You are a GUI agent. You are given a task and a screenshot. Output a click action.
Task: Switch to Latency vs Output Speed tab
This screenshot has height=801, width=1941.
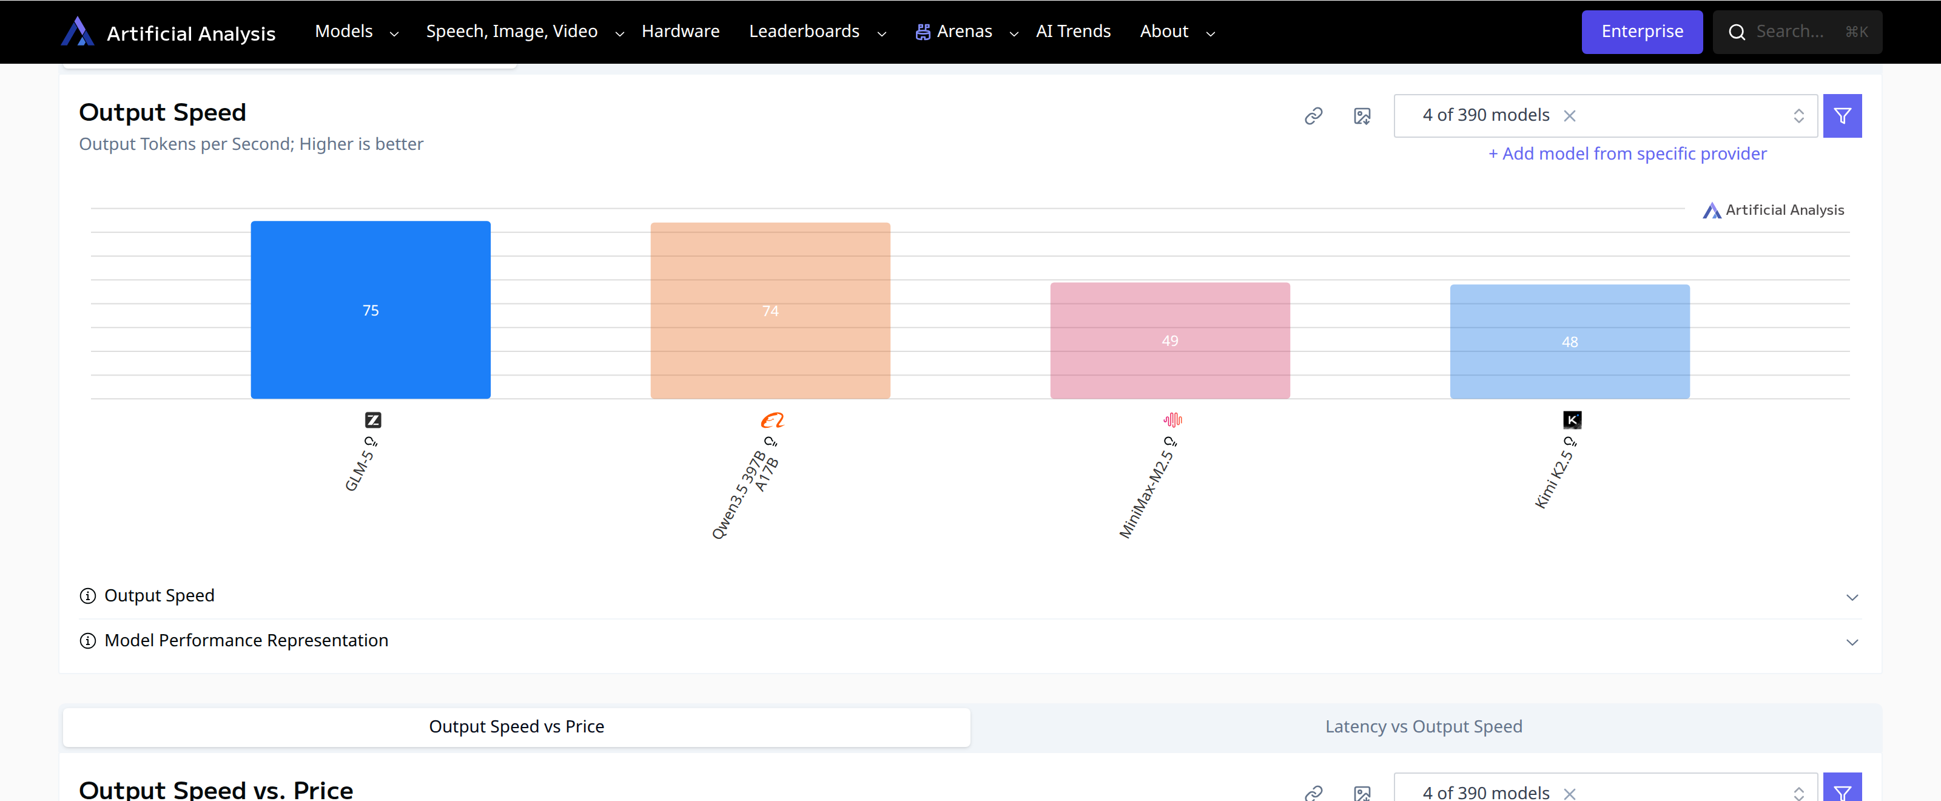tap(1422, 726)
